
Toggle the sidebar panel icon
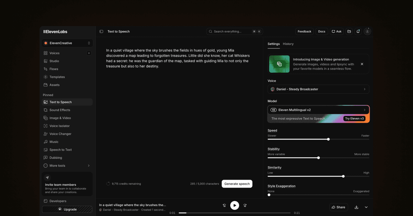click(x=102, y=32)
